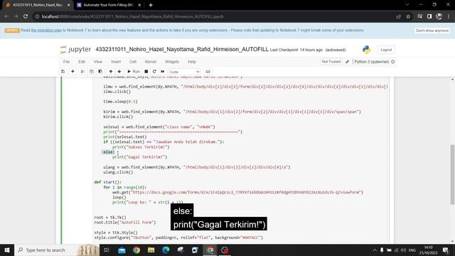Insert a cell below with plus icon
The height and width of the screenshot is (256, 455).
73,71
